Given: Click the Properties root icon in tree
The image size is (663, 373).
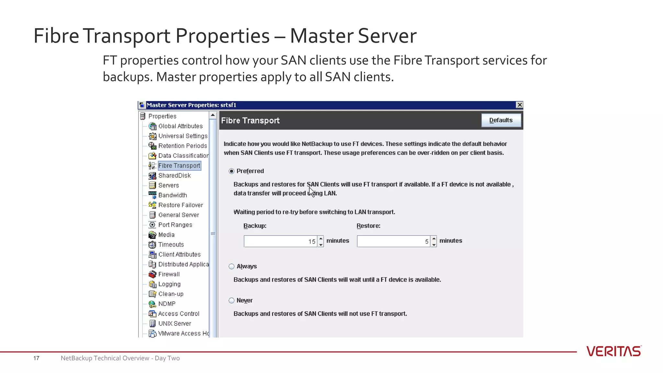Looking at the screenshot, I should [143, 116].
